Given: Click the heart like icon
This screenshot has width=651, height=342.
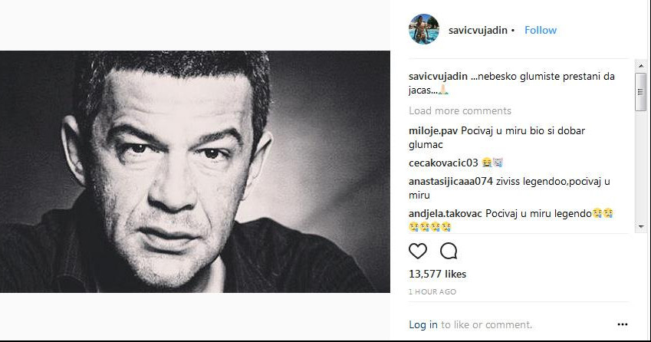Looking at the screenshot, I should click(418, 251).
